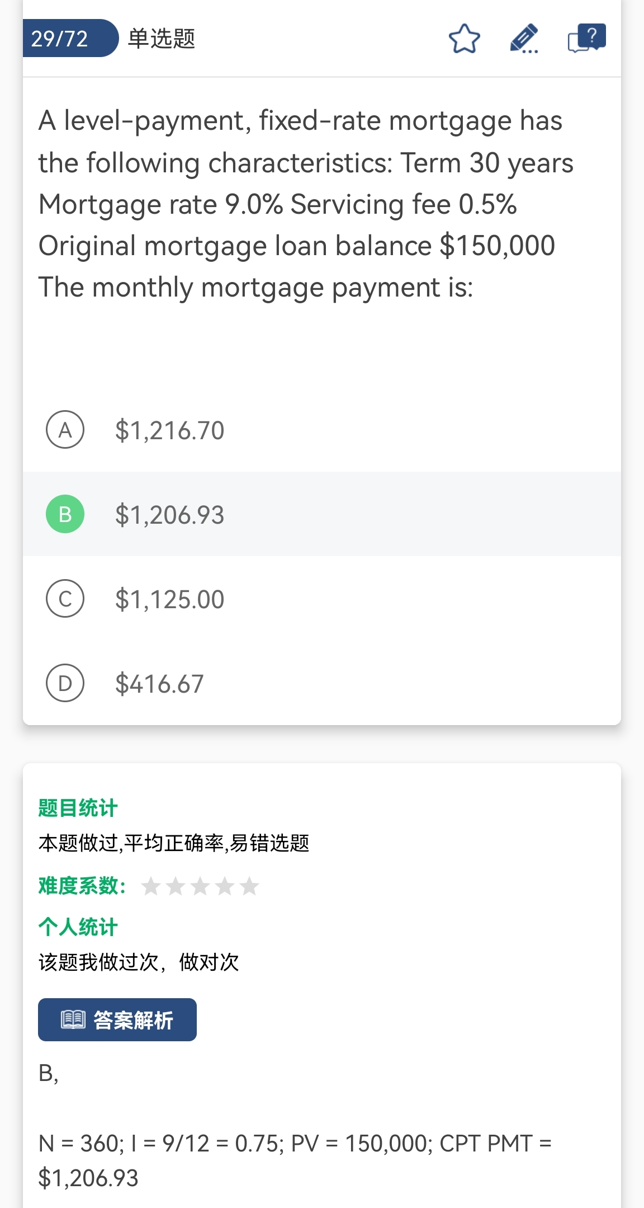
Task: Star this question as a favorite
Action: (464, 39)
